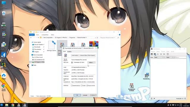Open File Explorer from taskbar
Screen dimensions: 190x107
pos(7,105)
